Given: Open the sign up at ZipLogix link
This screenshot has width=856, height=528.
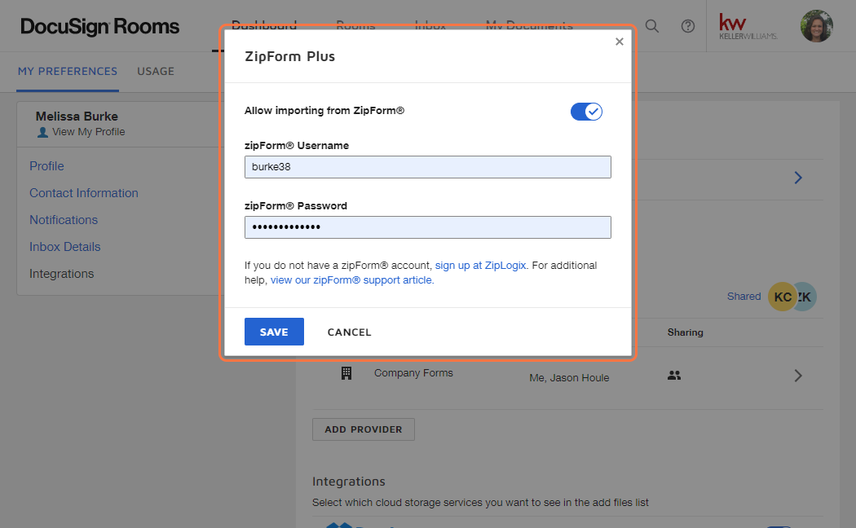Looking at the screenshot, I should [x=480, y=265].
